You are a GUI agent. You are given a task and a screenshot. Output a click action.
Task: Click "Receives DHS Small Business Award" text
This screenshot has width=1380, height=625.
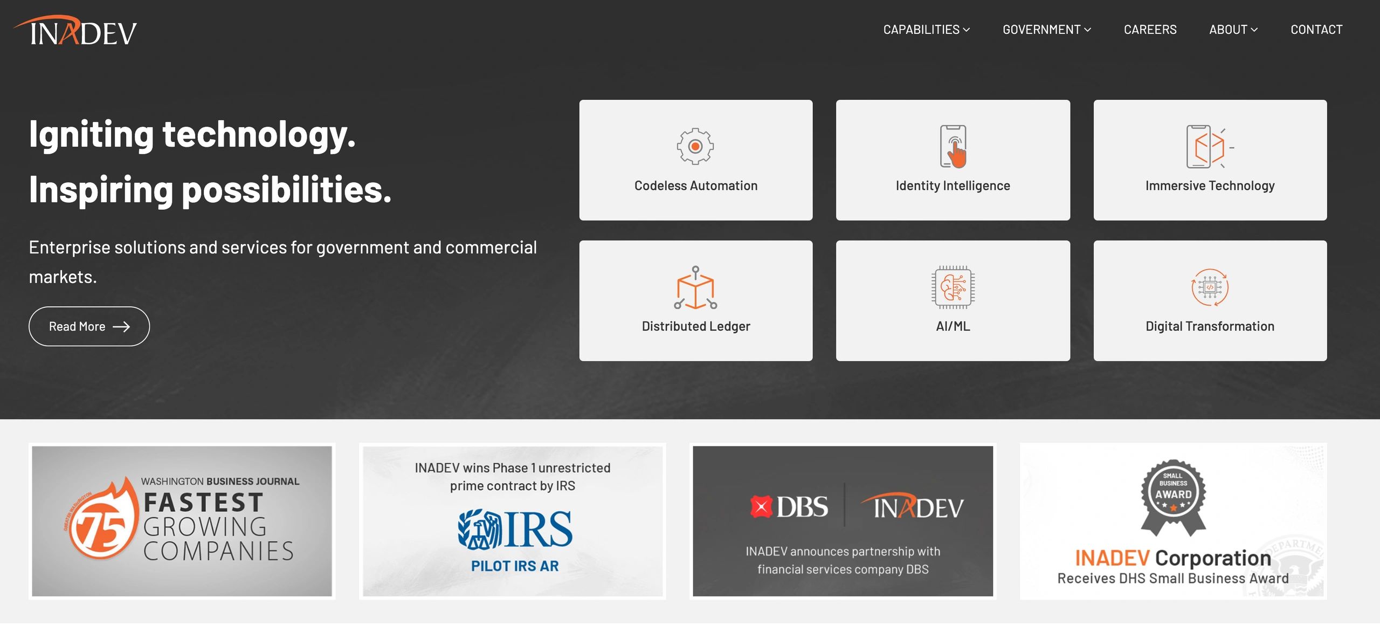[1173, 579]
